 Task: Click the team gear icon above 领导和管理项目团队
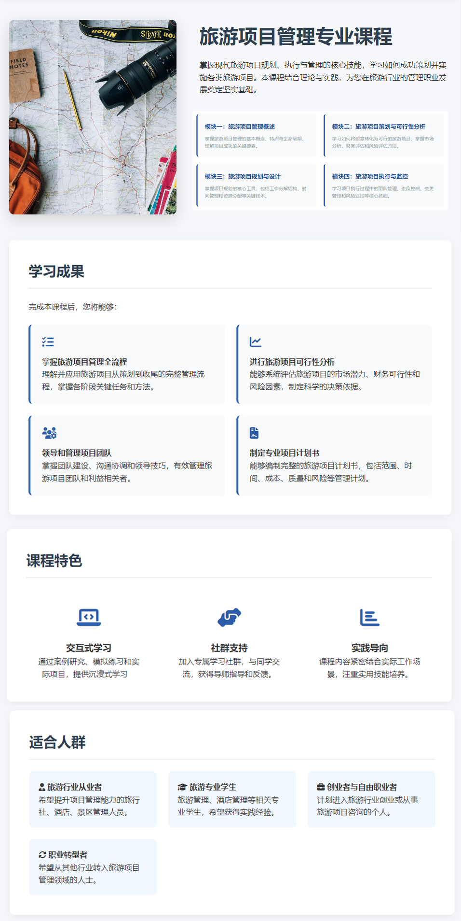pyautogui.click(x=49, y=433)
